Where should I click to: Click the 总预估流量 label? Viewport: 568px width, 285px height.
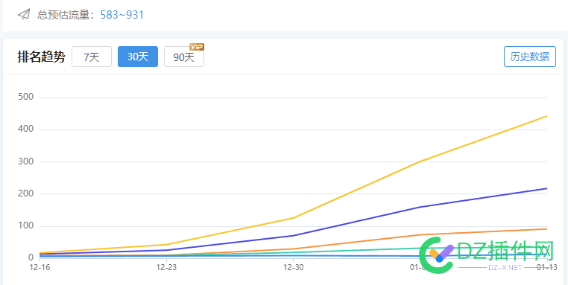[66, 15]
